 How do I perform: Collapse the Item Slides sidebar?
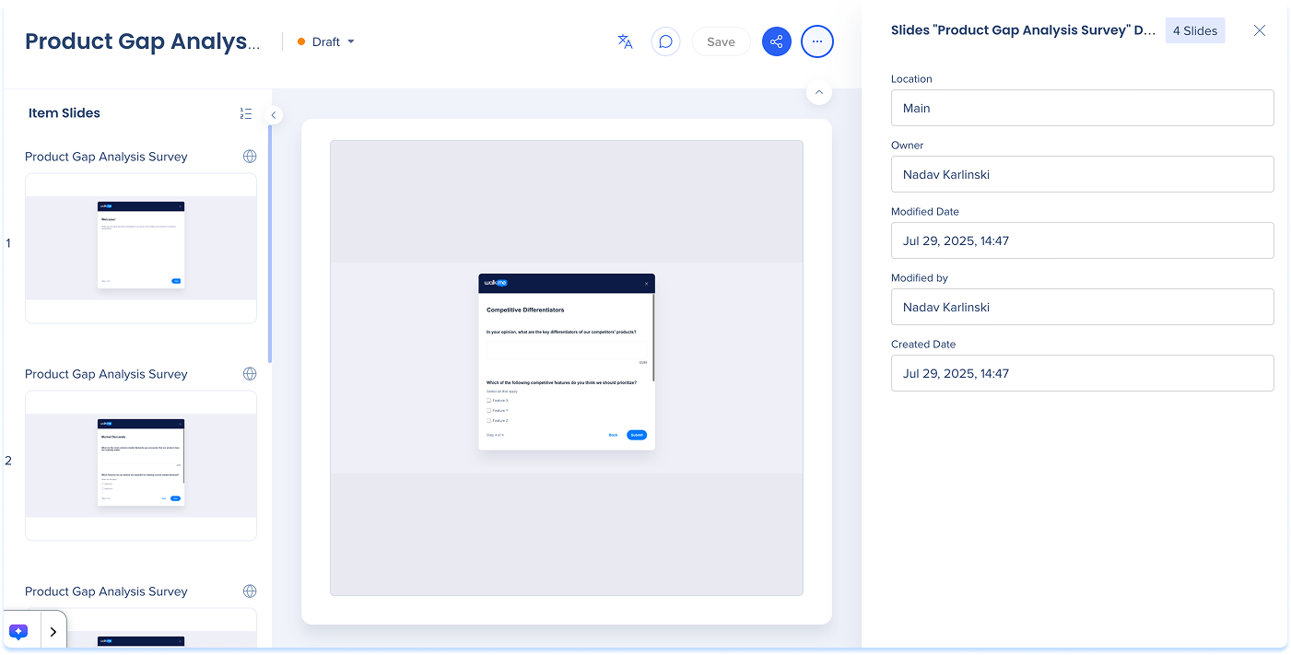274,115
